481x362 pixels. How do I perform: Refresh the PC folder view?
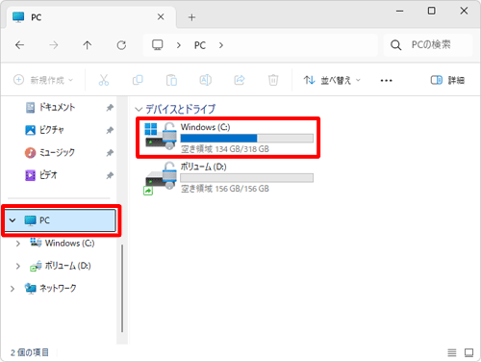(x=121, y=45)
